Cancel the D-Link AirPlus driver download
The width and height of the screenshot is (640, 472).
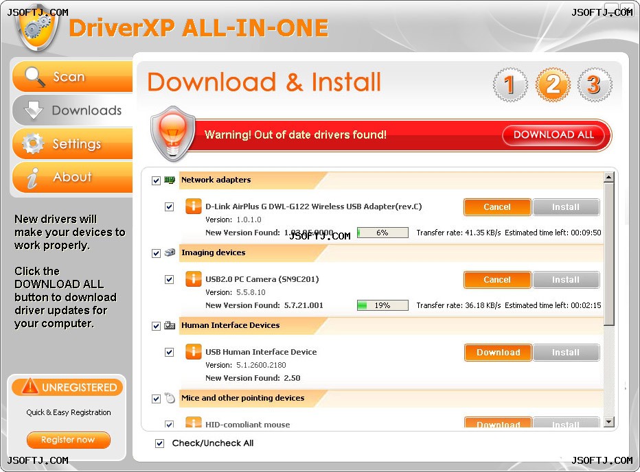tap(497, 206)
